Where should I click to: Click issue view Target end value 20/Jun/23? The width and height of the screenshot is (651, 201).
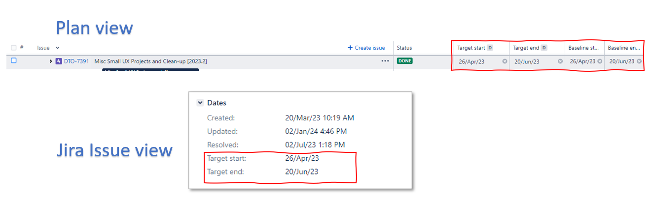coord(302,172)
